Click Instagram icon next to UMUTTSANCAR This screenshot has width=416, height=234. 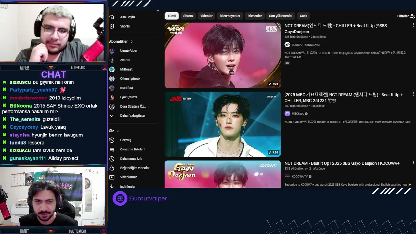point(105,231)
